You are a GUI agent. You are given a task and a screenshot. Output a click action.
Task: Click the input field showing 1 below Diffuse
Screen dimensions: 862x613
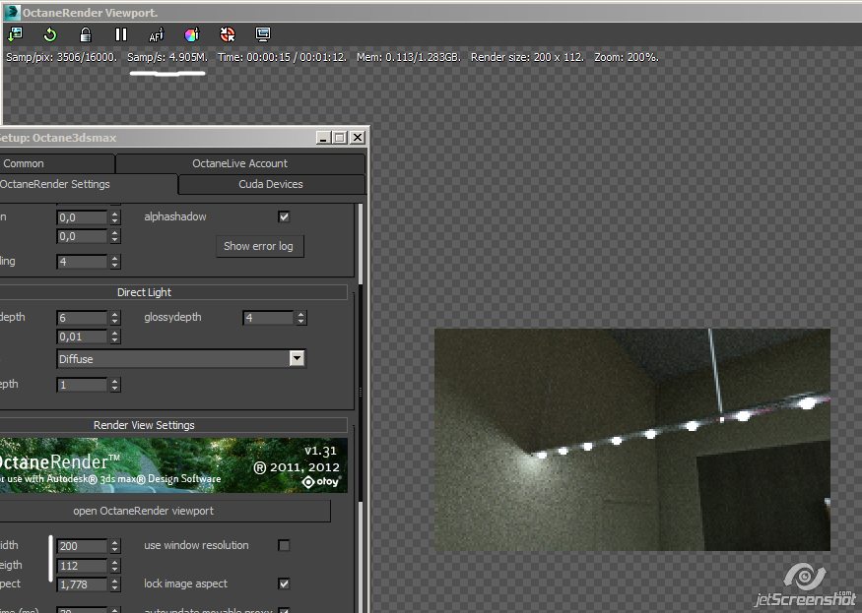(x=83, y=385)
